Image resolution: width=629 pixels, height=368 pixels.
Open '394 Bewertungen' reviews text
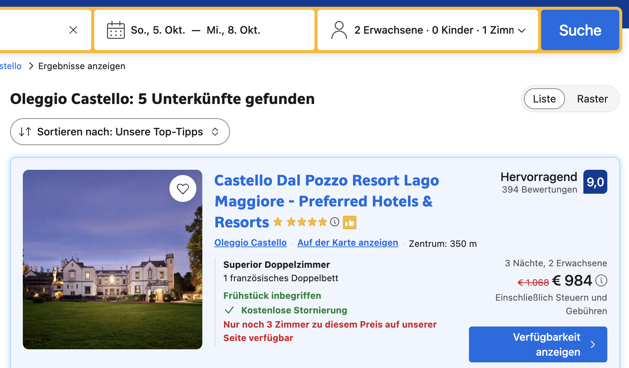(540, 190)
